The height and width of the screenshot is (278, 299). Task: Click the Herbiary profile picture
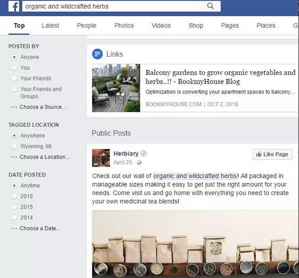pos(101,158)
